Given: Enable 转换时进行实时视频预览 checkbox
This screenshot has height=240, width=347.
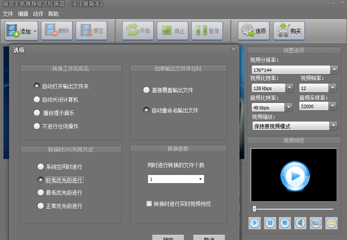Looking at the screenshot, I should point(149,203).
